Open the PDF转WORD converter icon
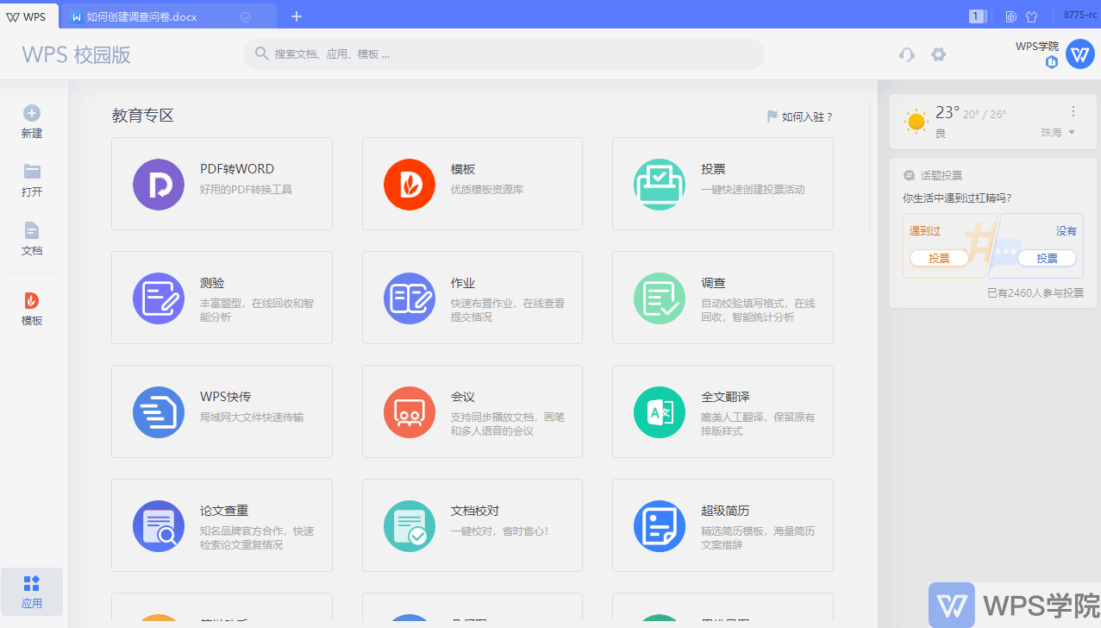This screenshot has height=628, width=1101. click(159, 185)
